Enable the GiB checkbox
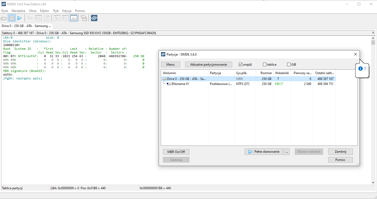Viewport: 377px width, 199px height. [289, 65]
